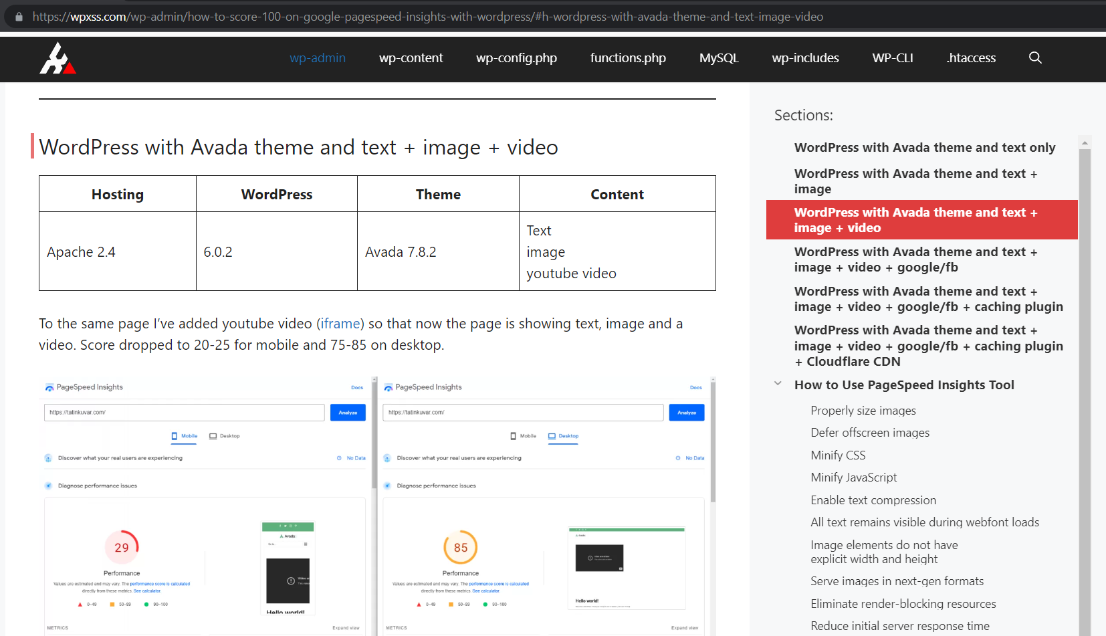Viewport: 1106px width, 636px height.
Task: Go to section ending with 'caching plugin'
Action: click(929, 299)
